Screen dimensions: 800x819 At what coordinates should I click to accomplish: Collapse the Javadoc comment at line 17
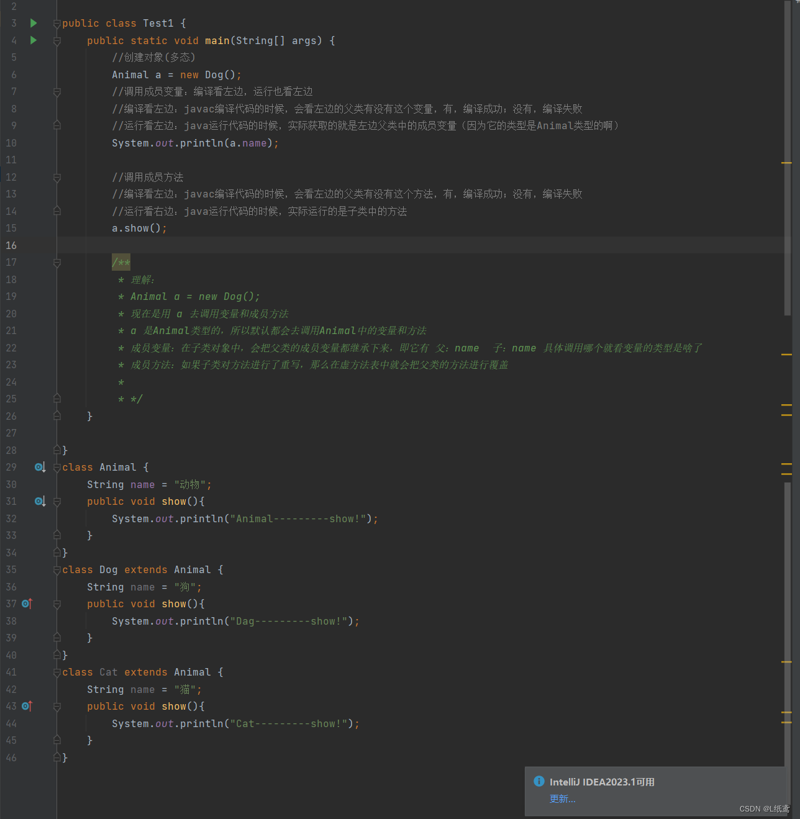pos(57,263)
